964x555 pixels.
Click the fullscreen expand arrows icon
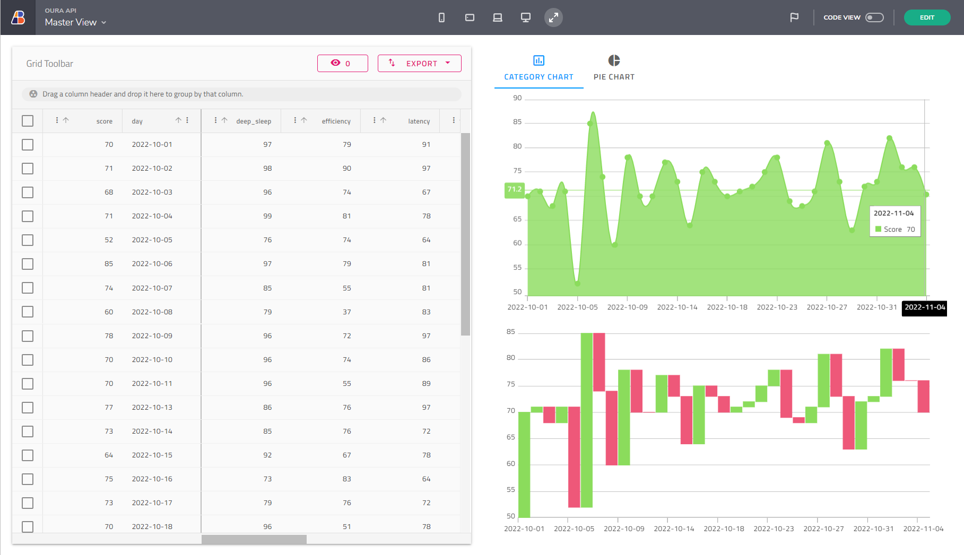pos(553,17)
